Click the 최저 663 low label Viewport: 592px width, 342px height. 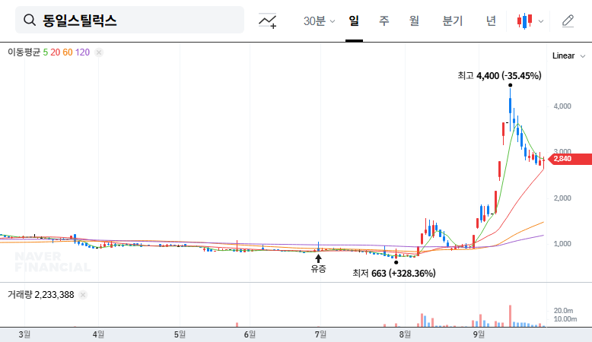pos(394,273)
